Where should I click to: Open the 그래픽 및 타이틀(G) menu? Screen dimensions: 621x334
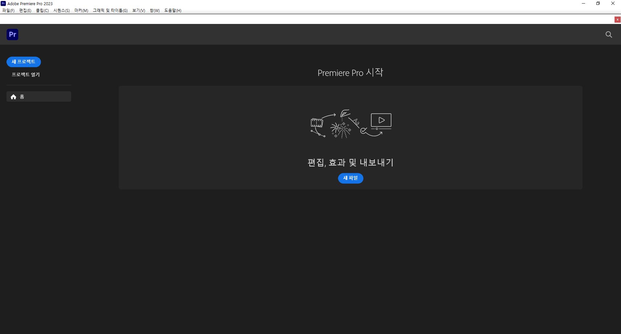pos(110,10)
